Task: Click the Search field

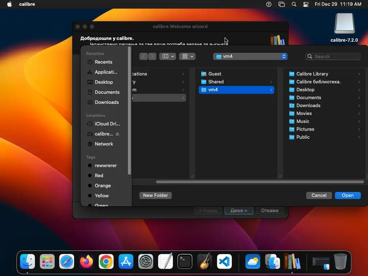Action: click(x=332, y=56)
